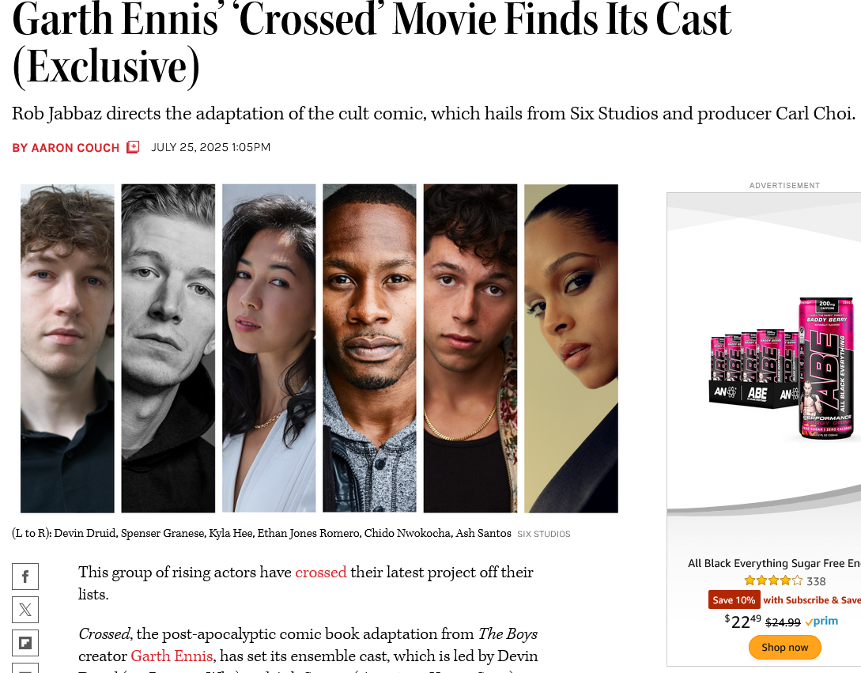Image resolution: width=861 pixels, height=673 pixels.
Task: Open the Garth Ennis link
Action: pyautogui.click(x=172, y=656)
